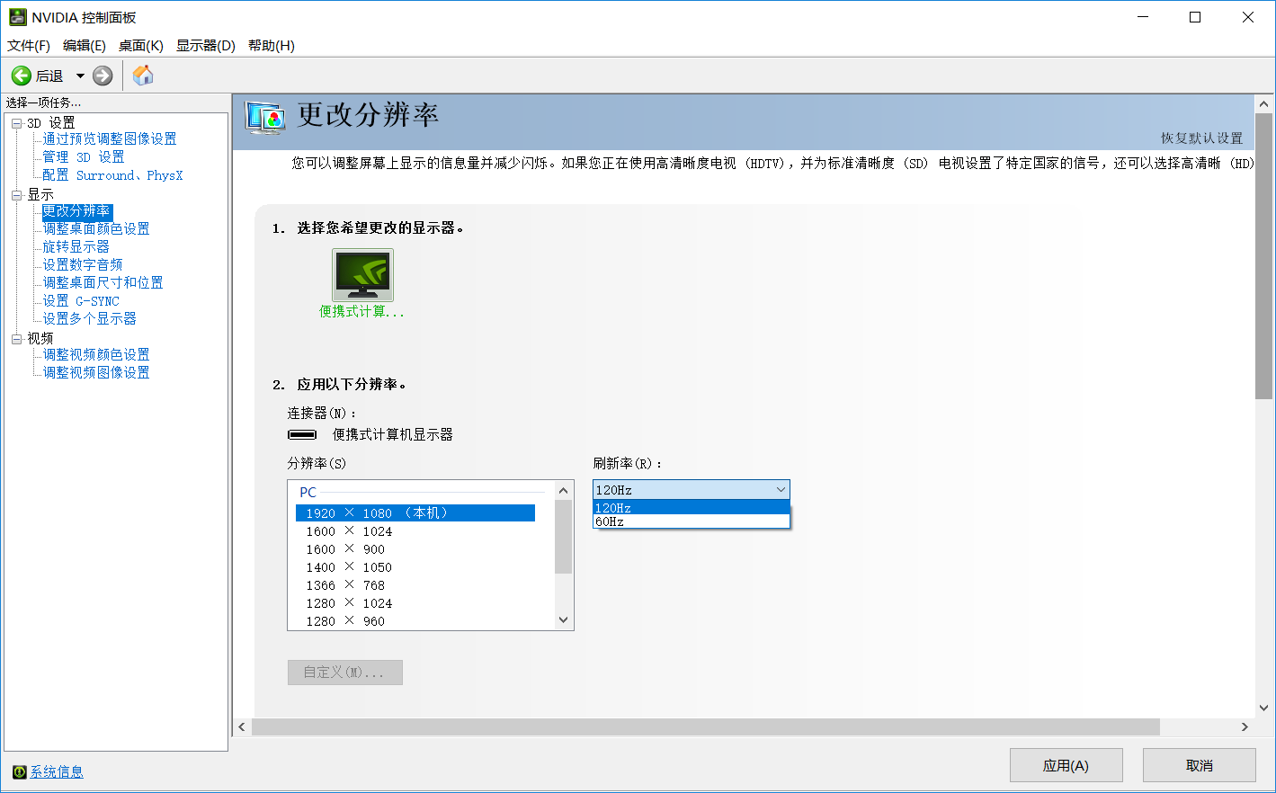The image size is (1276, 793).
Task: Collapse the 显示 tree node
Action: tap(16, 195)
